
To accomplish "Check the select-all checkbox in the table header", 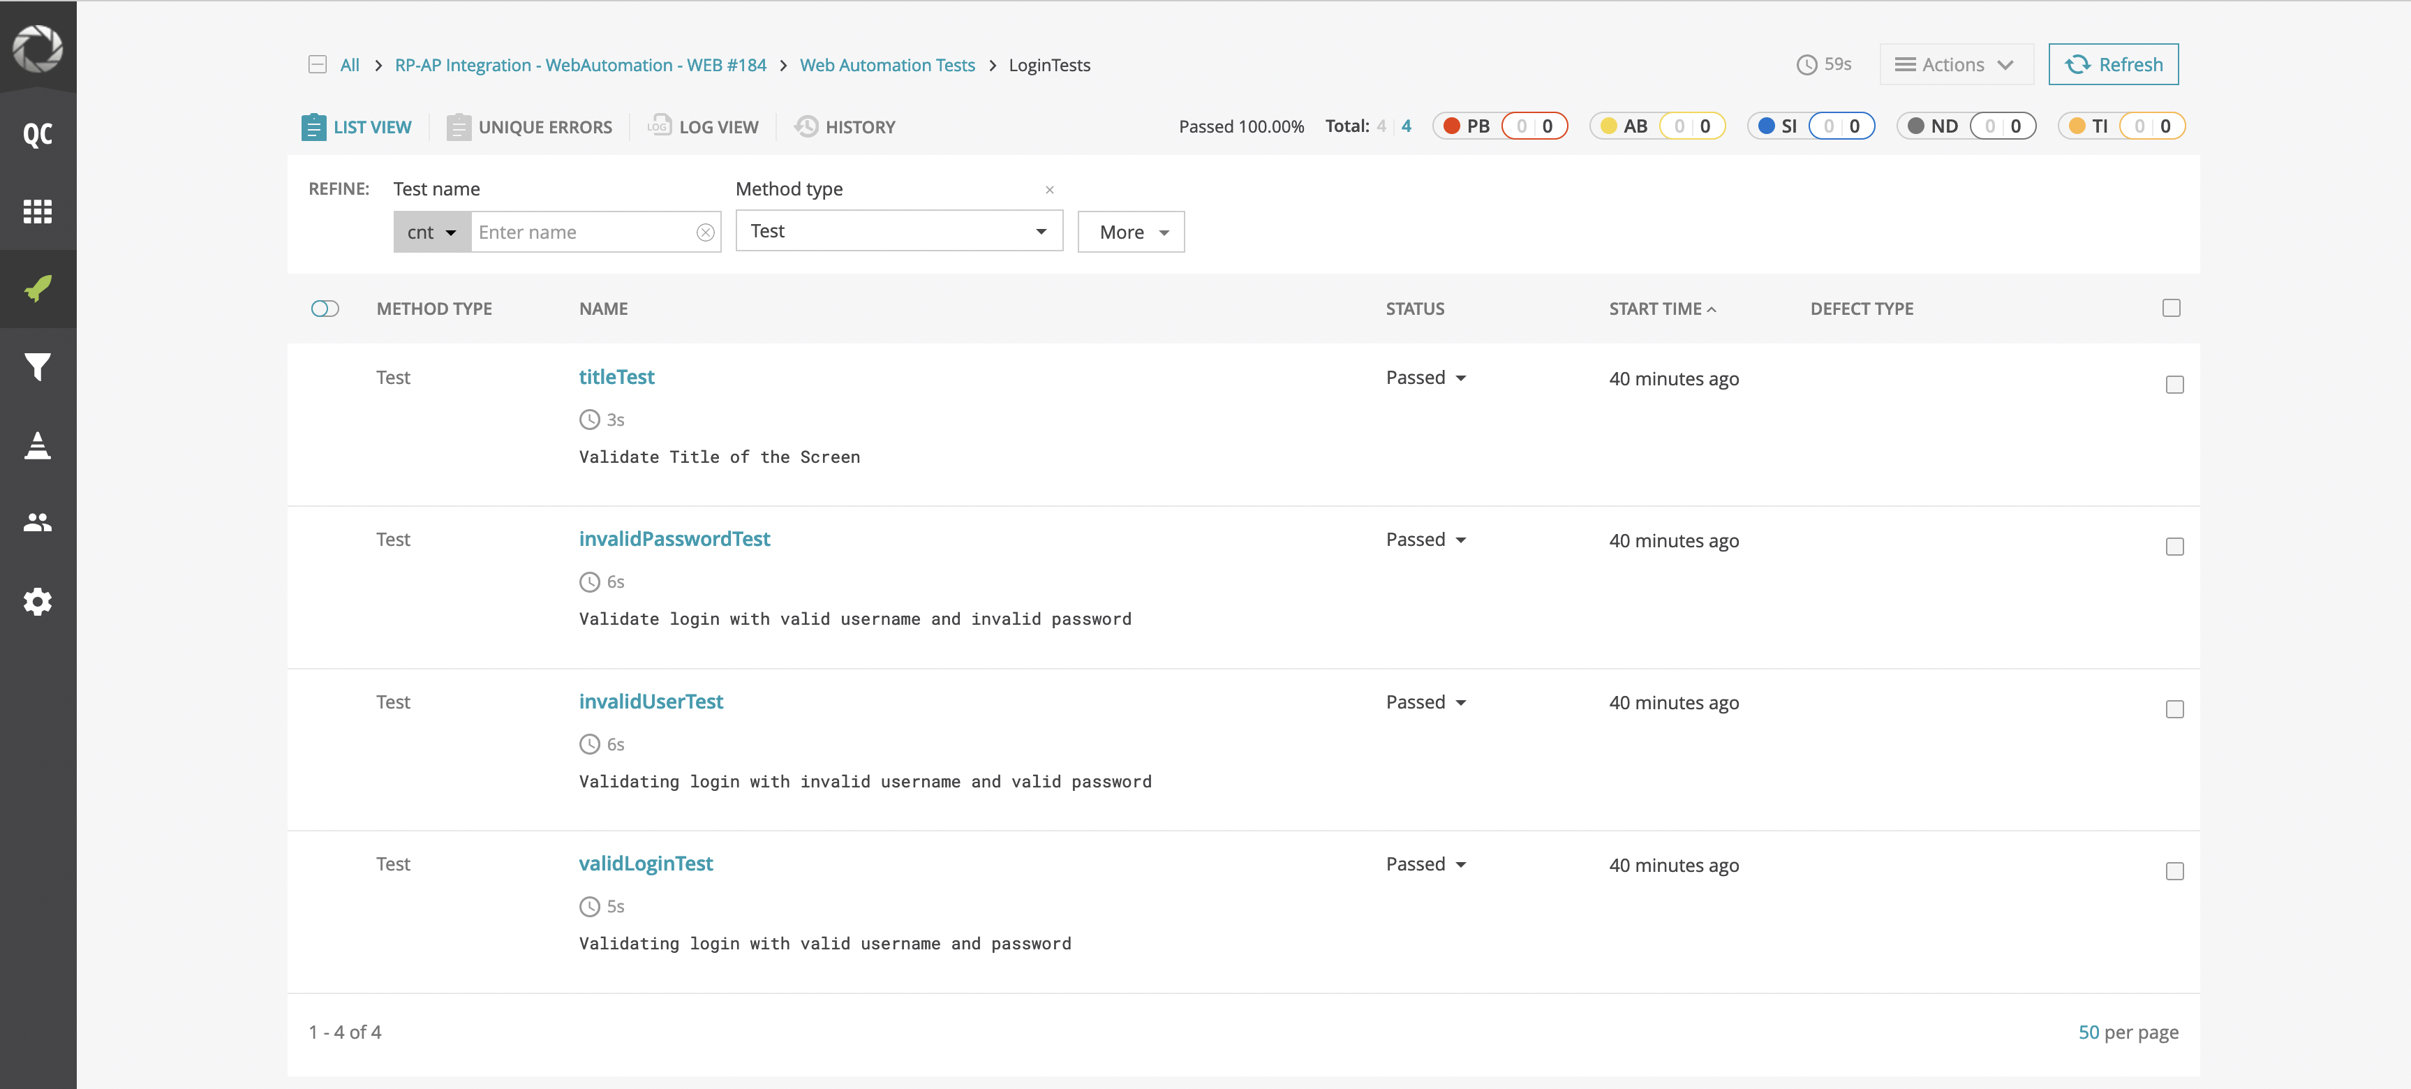I will 2172,307.
